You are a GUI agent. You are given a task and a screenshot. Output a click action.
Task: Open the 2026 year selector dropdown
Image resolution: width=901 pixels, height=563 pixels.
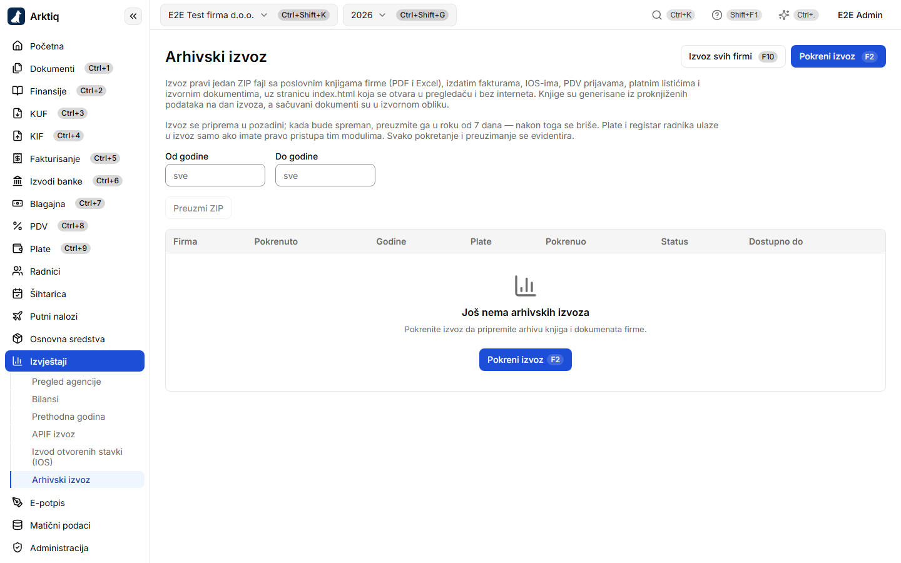coord(400,15)
